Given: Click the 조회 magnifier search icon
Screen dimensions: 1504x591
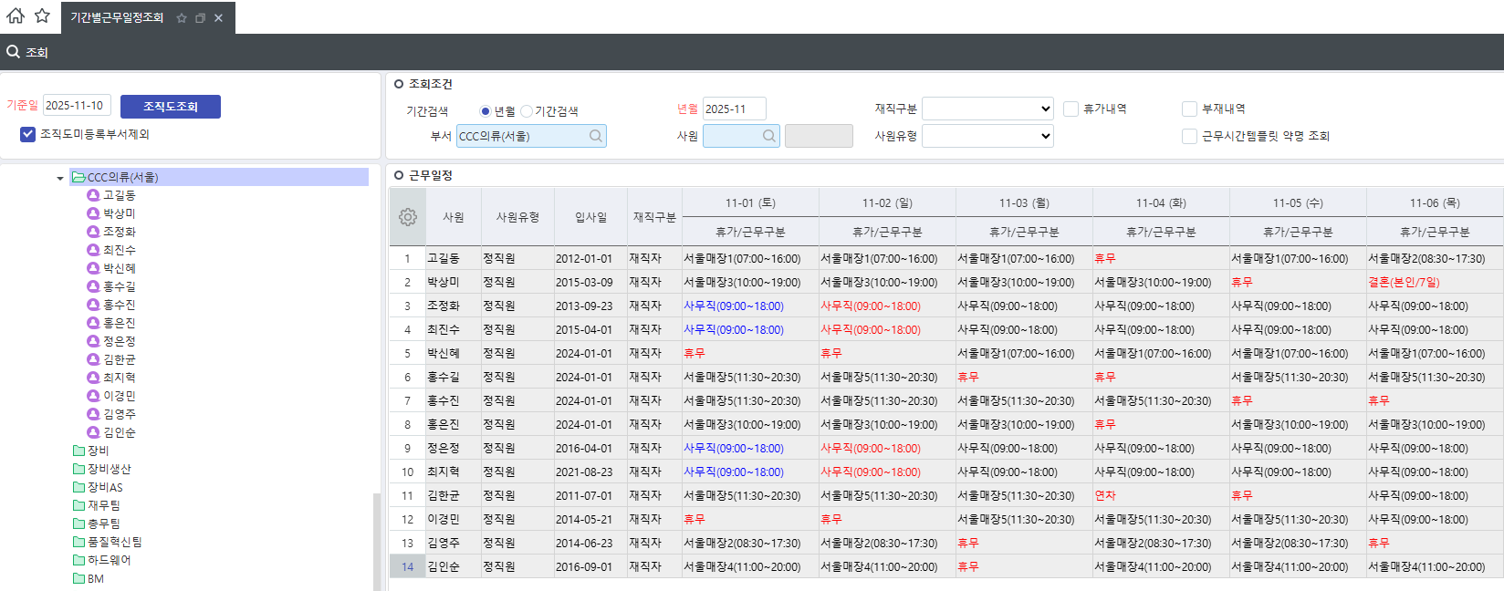Looking at the screenshot, I should tap(14, 52).
